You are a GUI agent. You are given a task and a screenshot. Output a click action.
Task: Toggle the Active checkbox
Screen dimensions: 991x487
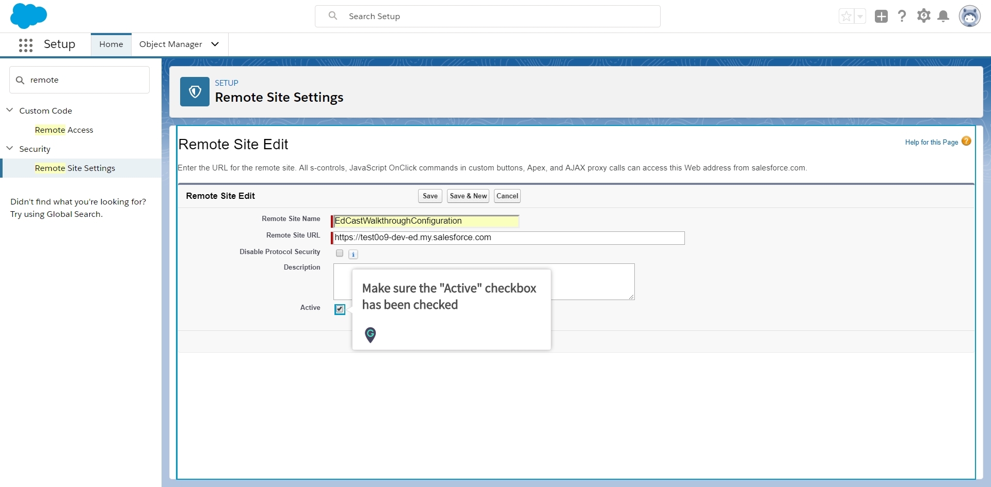click(340, 309)
